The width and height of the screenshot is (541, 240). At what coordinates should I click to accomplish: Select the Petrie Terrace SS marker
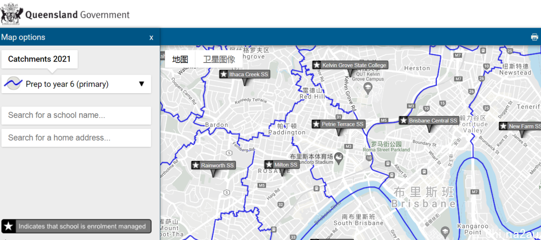[339, 124]
